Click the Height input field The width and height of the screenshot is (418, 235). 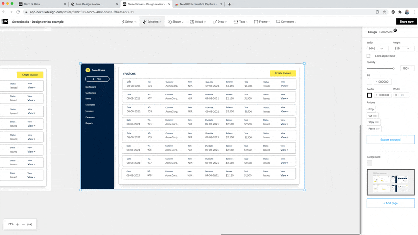click(403, 48)
